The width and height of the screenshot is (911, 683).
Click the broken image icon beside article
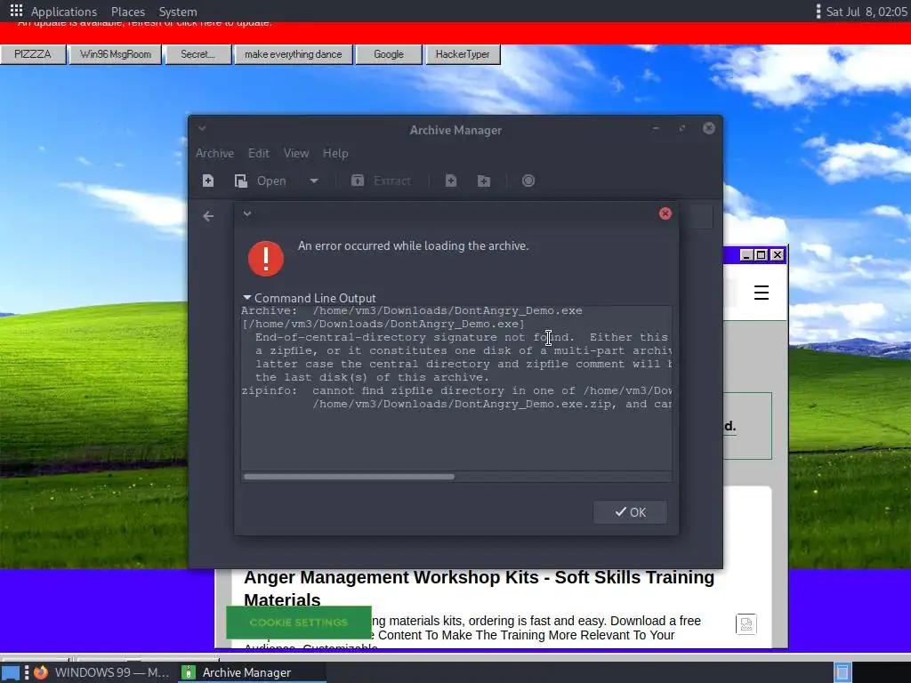(x=746, y=624)
